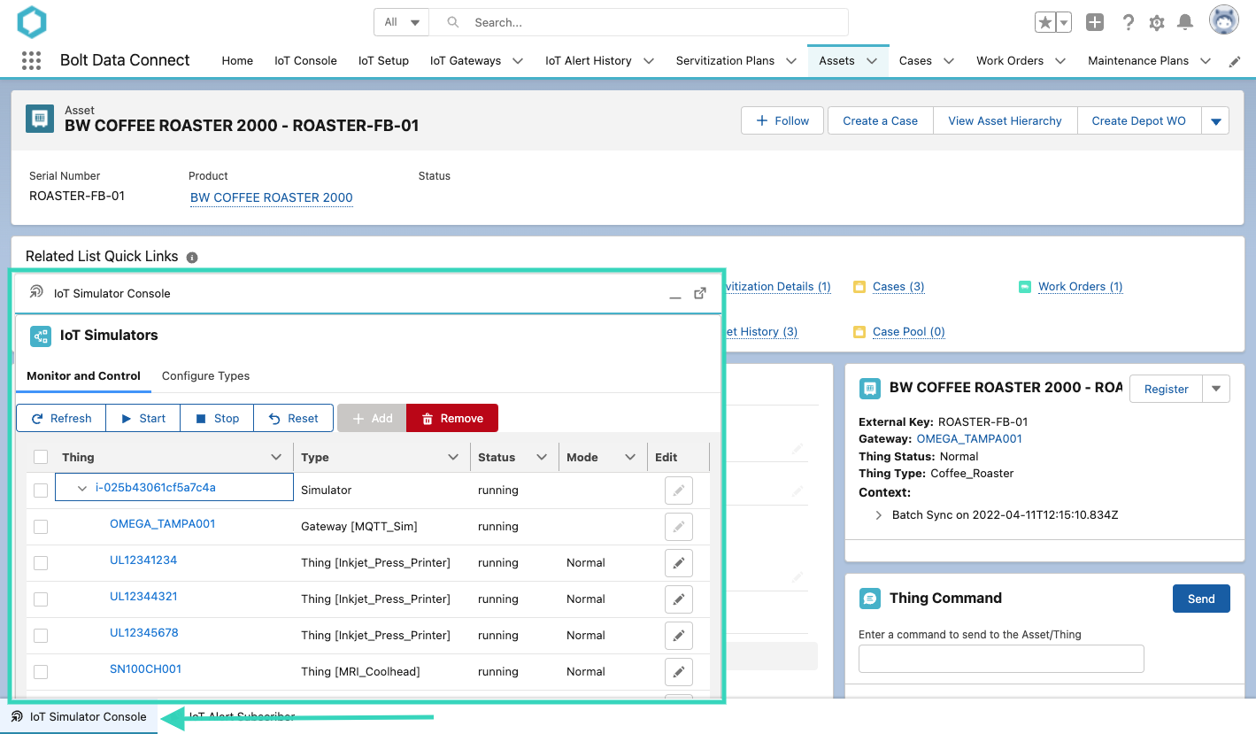
Task: Reset the selected simulator
Action: [x=294, y=419]
